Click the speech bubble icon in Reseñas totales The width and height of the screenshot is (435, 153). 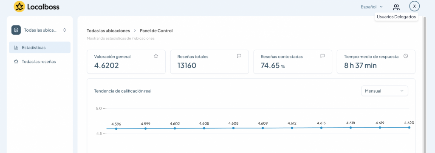[239, 56]
